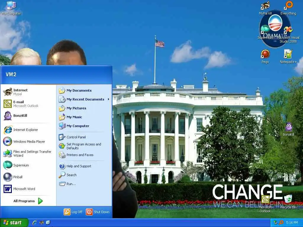Click the Log Off button
The image size is (303, 227).
[73, 212]
